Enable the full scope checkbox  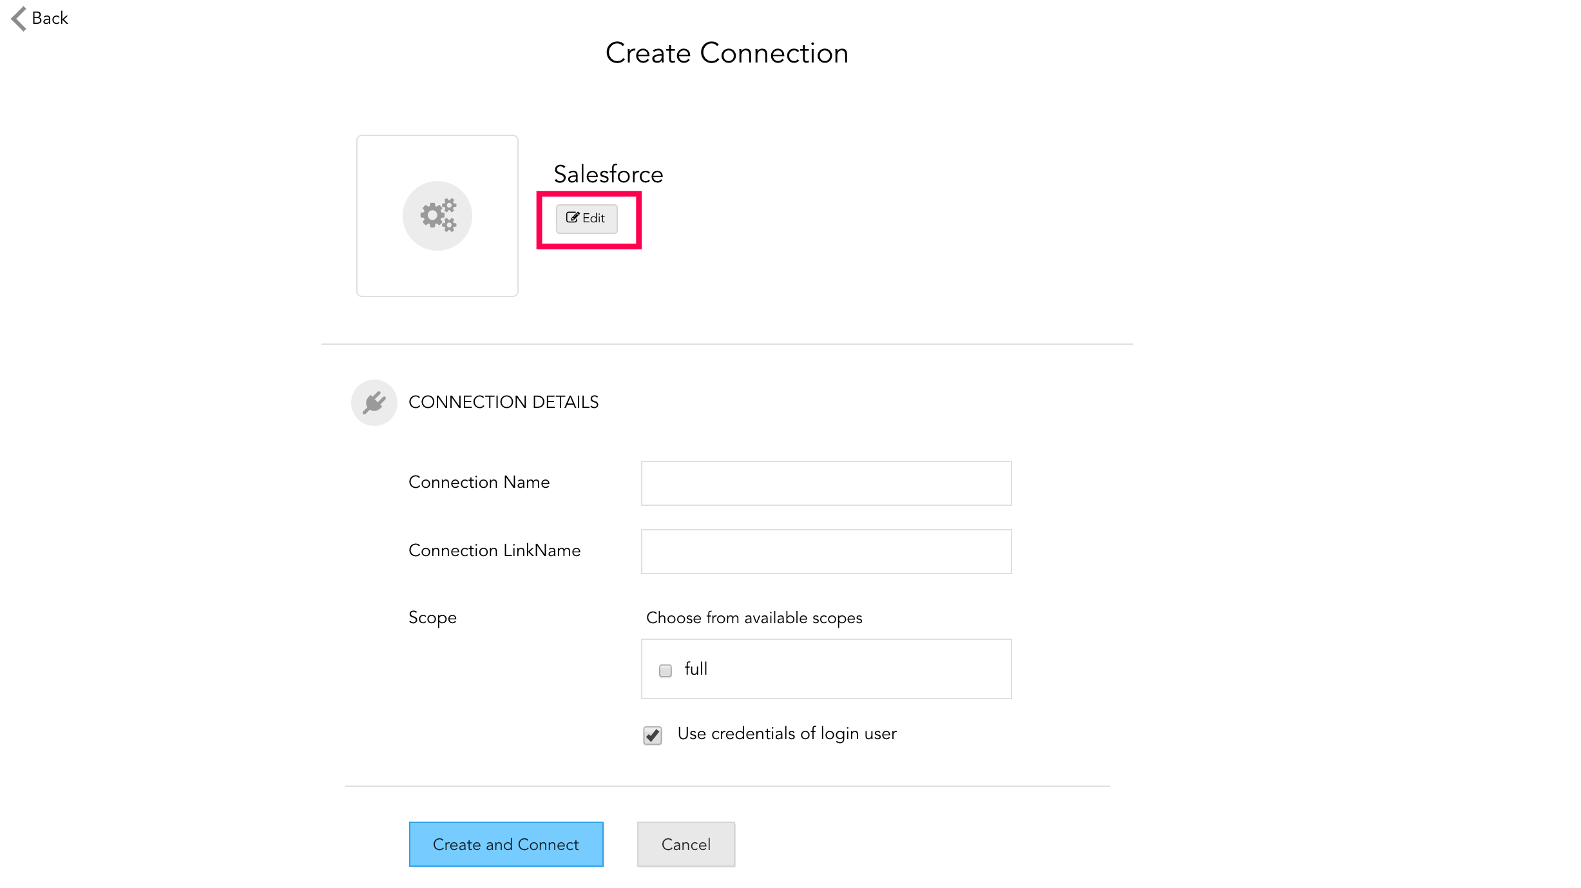666,671
